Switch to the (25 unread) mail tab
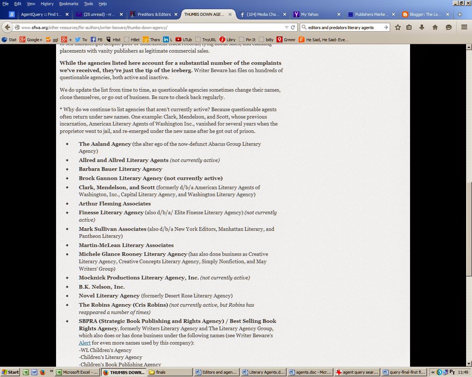This screenshot has width=472, height=377. [99, 14]
